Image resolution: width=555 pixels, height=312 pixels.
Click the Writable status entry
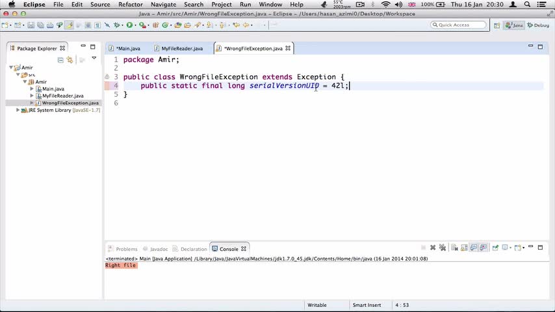[x=316, y=305]
